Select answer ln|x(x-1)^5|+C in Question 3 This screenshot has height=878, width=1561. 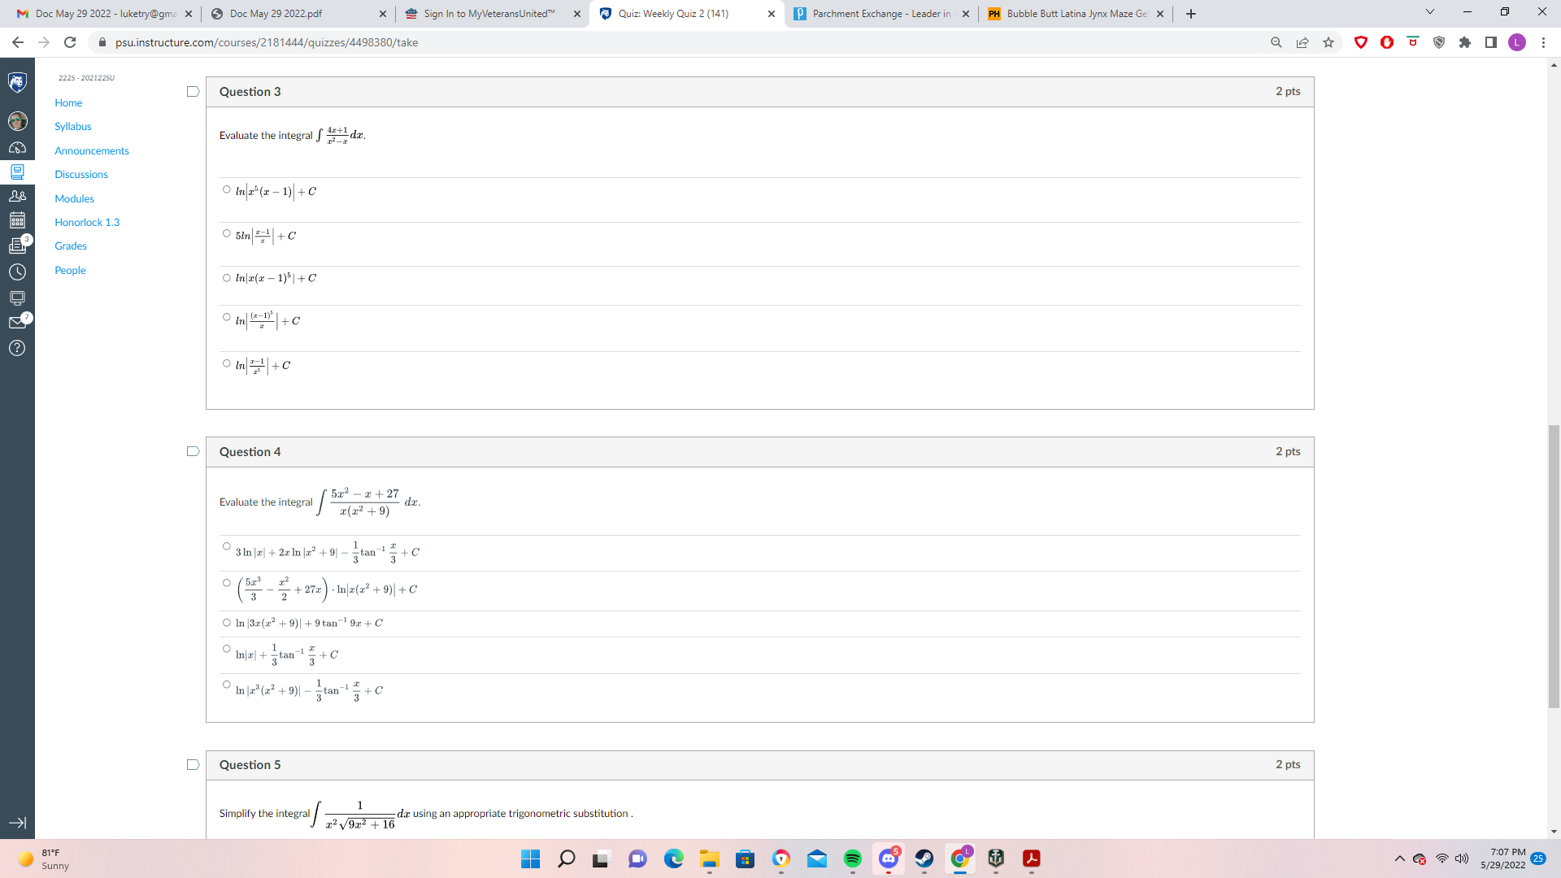coord(226,276)
